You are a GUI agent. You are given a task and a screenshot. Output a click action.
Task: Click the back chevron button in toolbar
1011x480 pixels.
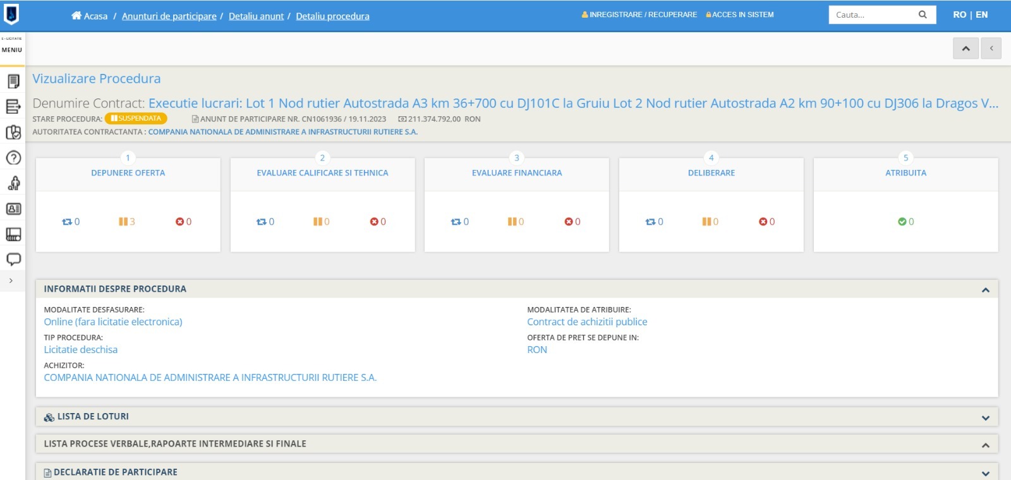[x=991, y=48]
